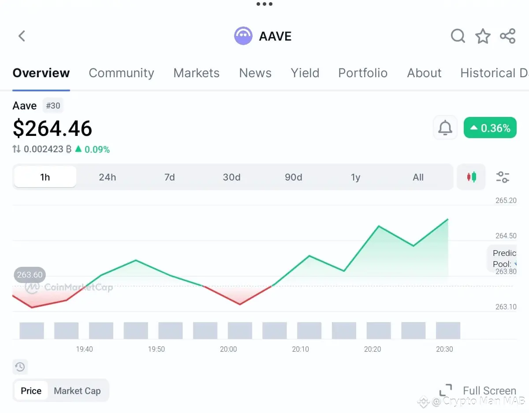Switch chart to Market Cap
Image resolution: width=529 pixels, height=413 pixels.
77,390
